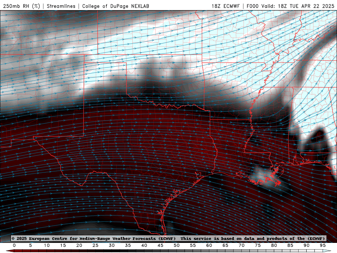Click the '55' colorbar tick label
337x253 pixels.
pos(193,245)
